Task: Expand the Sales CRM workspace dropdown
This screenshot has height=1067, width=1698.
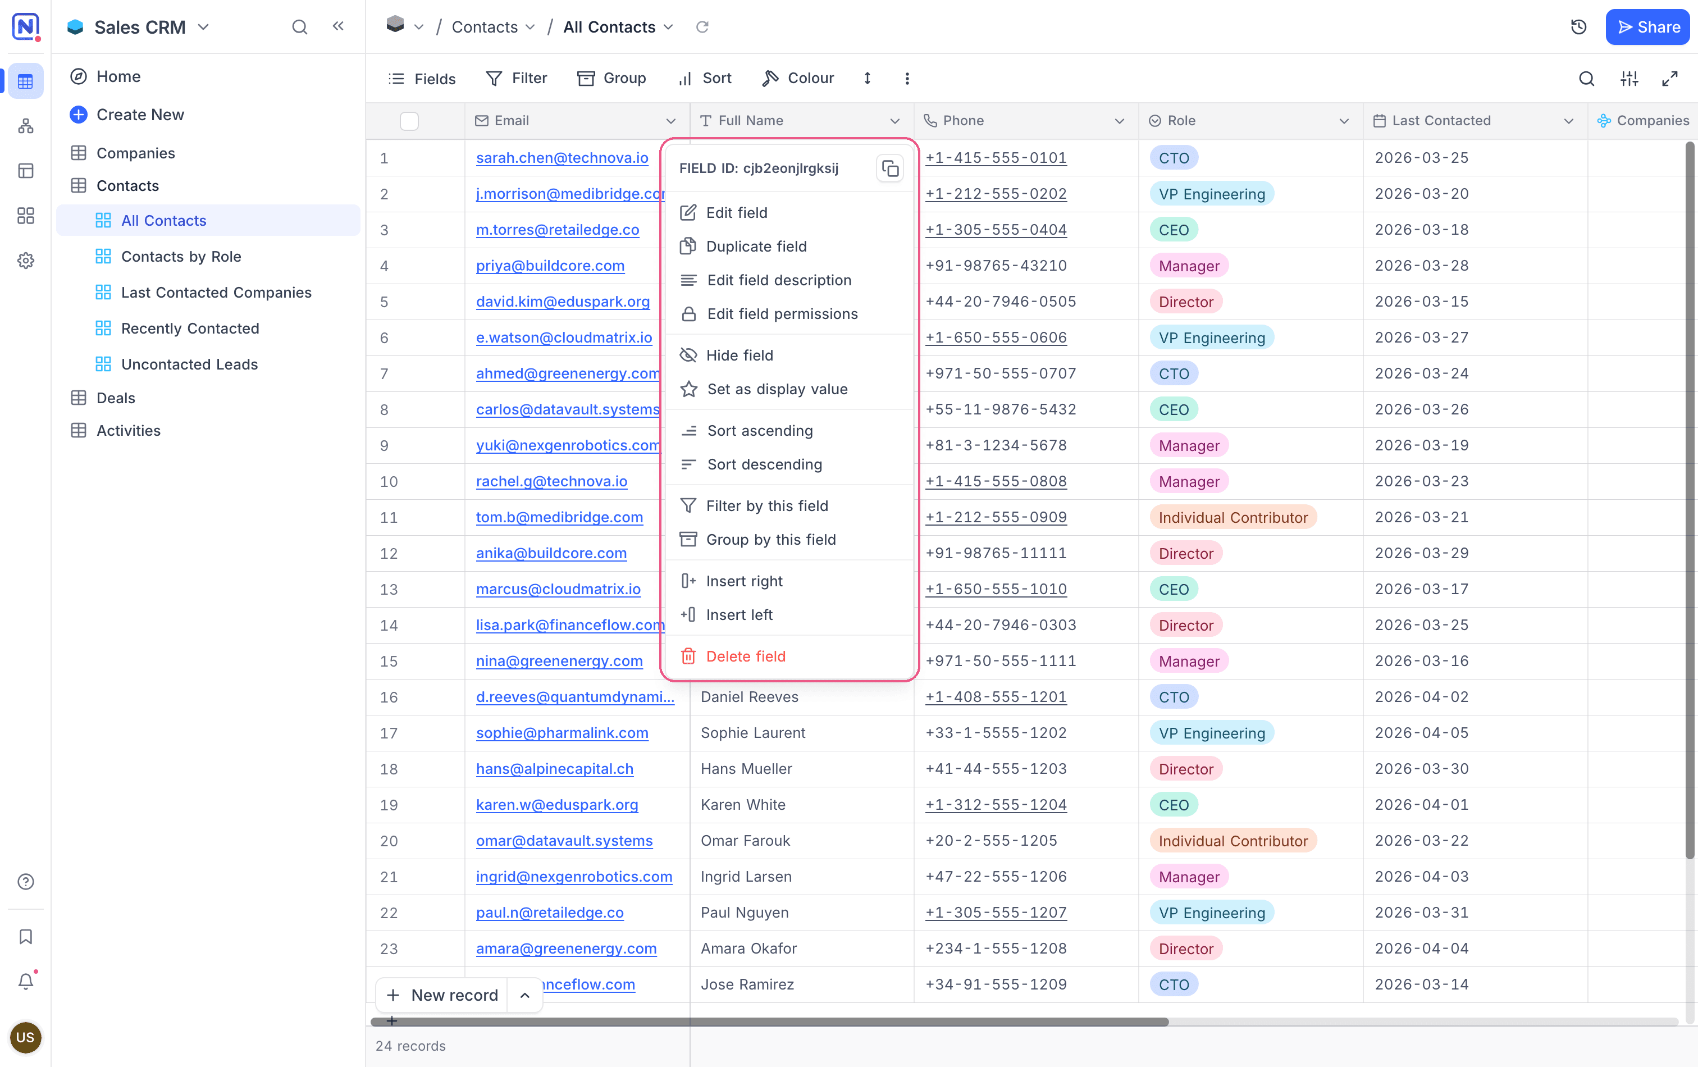Action: [204, 27]
